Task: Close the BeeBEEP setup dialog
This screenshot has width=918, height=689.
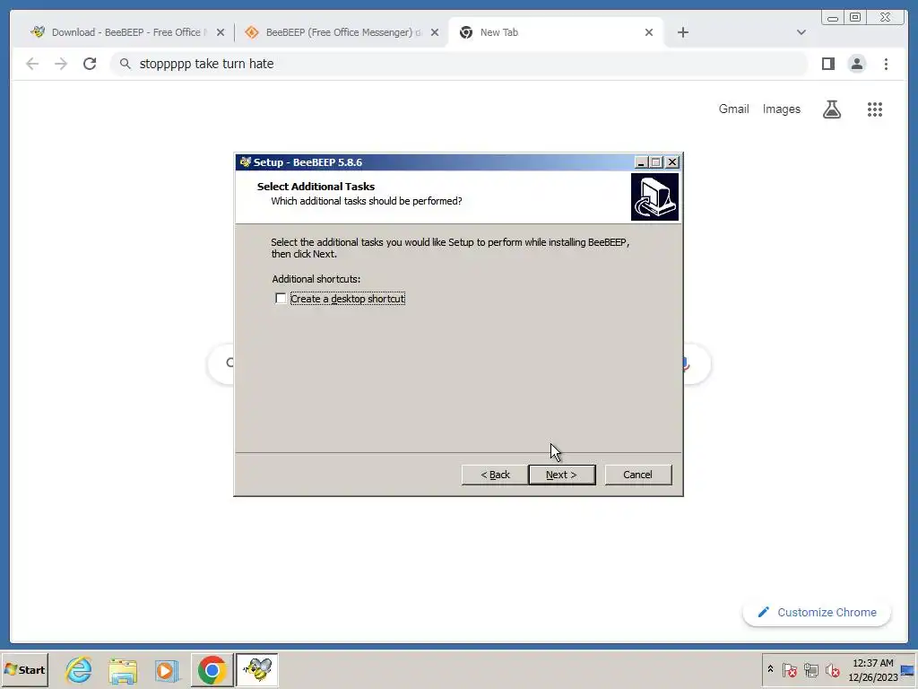Action: click(x=672, y=162)
